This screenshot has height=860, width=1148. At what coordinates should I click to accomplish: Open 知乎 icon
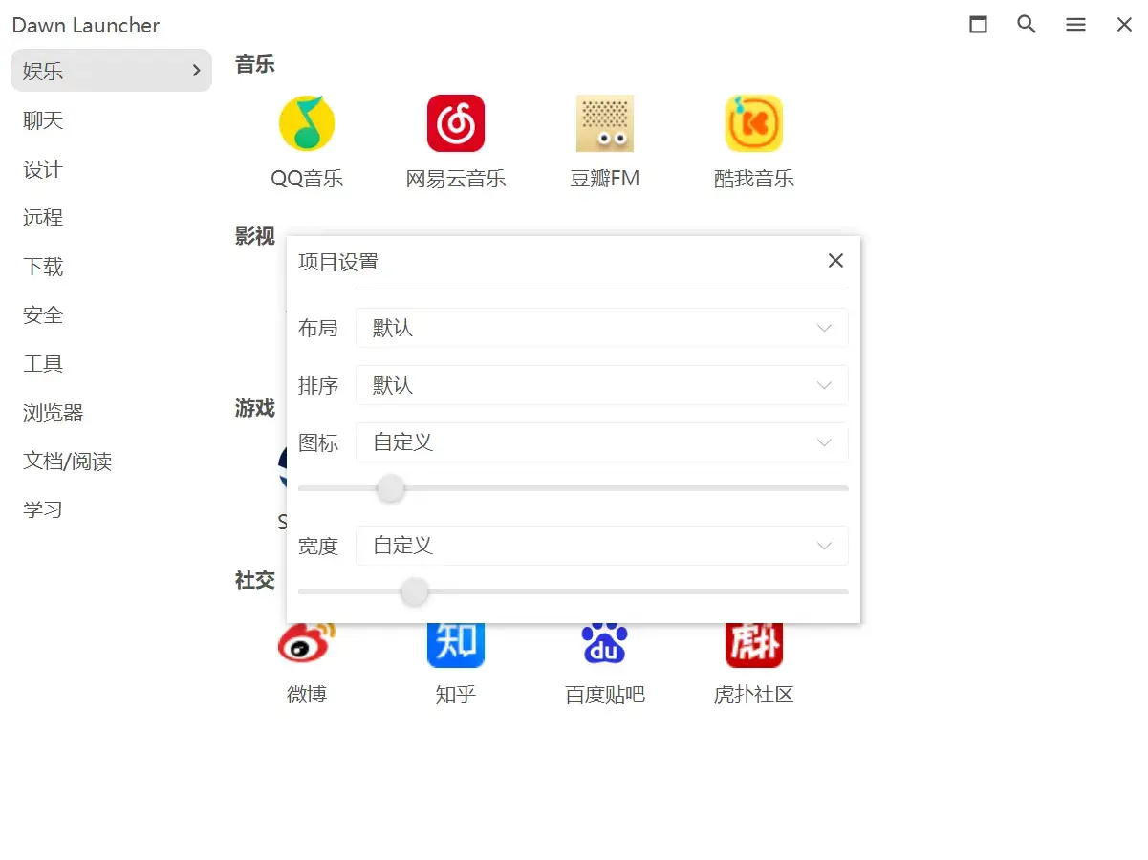click(456, 645)
